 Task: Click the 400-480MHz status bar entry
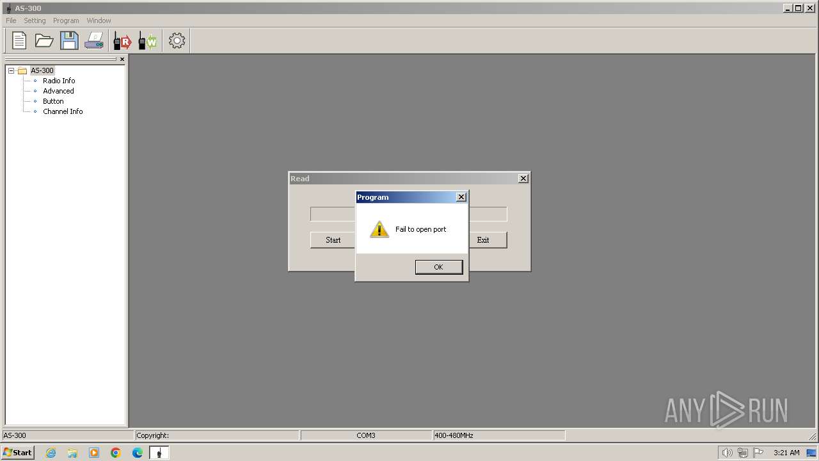499,435
